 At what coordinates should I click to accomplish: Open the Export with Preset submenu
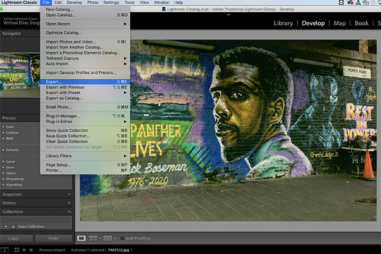tap(85, 92)
